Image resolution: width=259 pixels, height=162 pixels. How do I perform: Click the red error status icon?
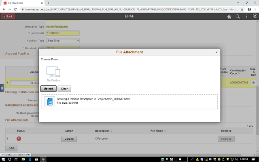(x=19, y=139)
